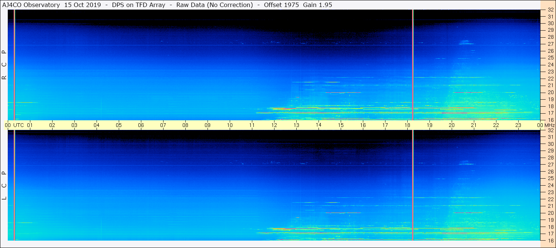Click the 12 hour label on the time axis

[x=274, y=125]
